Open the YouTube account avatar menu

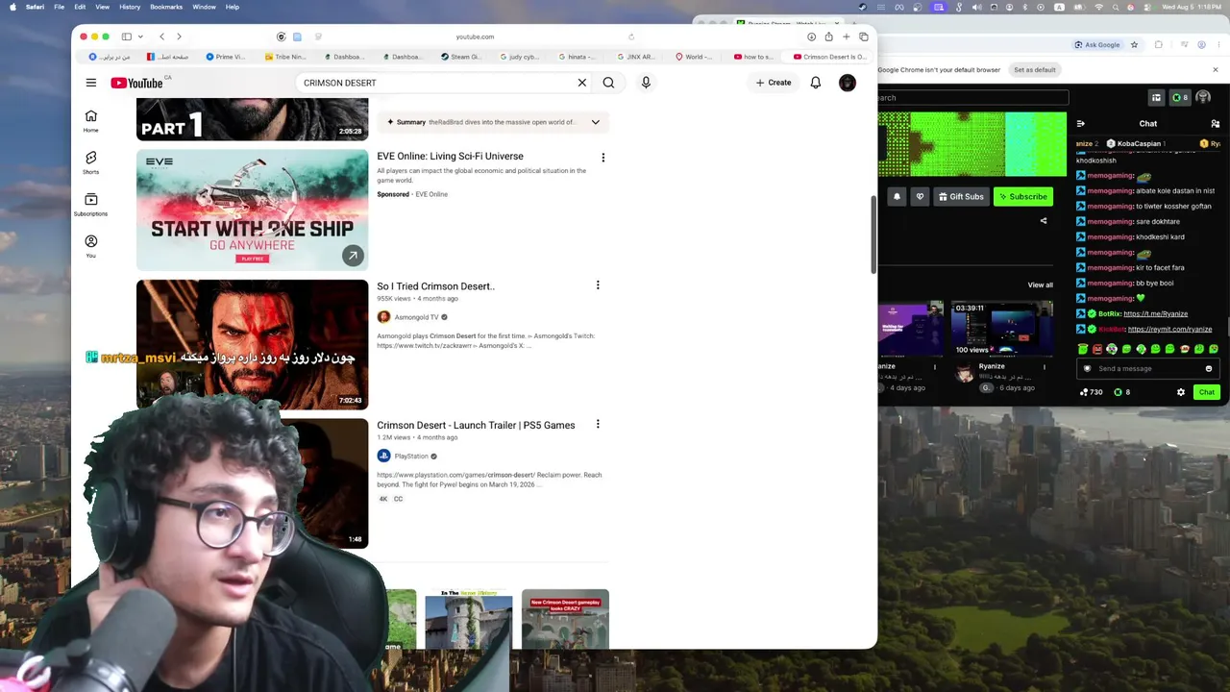(x=847, y=83)
